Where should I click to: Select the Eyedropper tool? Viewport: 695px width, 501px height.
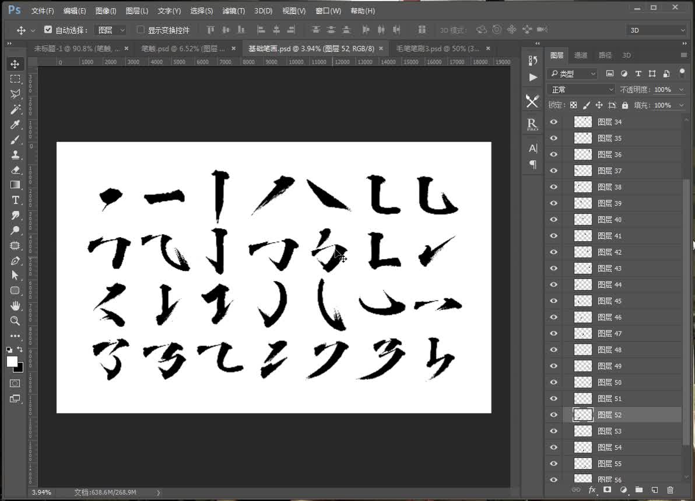pos(15,125)
